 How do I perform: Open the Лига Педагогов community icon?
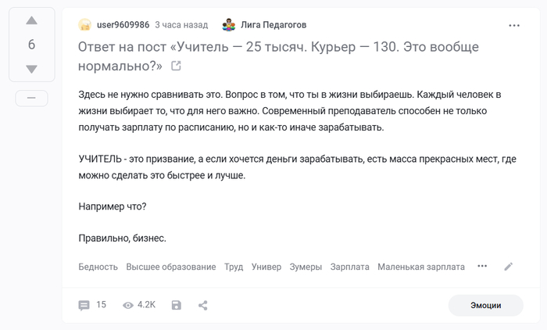pos(229,25)
